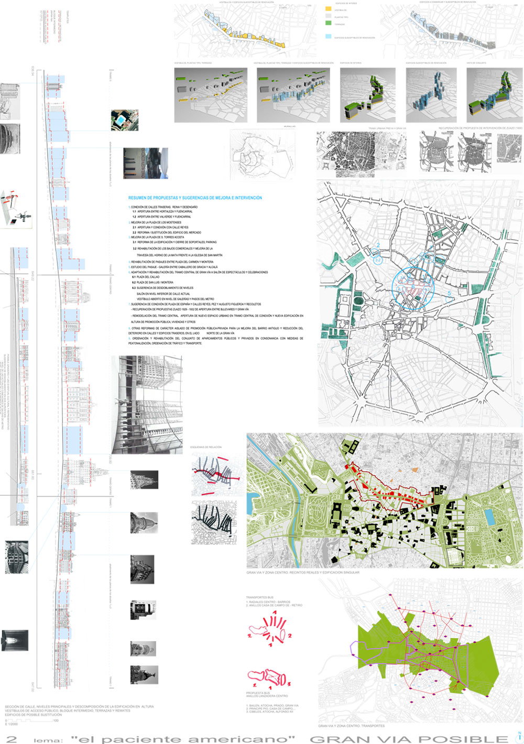Click the grey Plantas Tipo legend swatch
524x744 pixels.
click(x=329, y=17)
